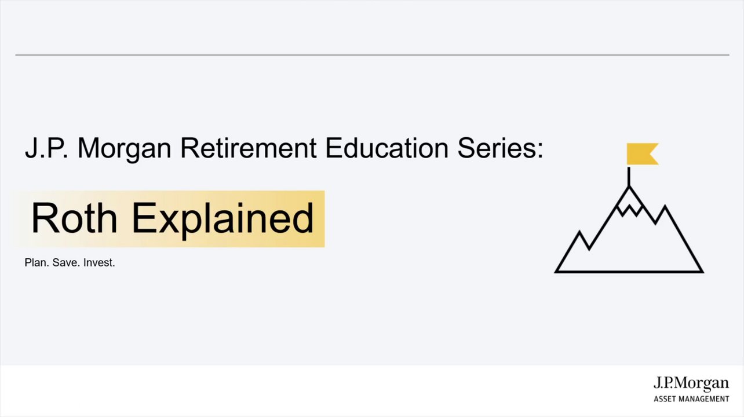The height and width of the screenshot is (417, 744).
Task: Click the mountain outline illustration
Action: [629, 243]
